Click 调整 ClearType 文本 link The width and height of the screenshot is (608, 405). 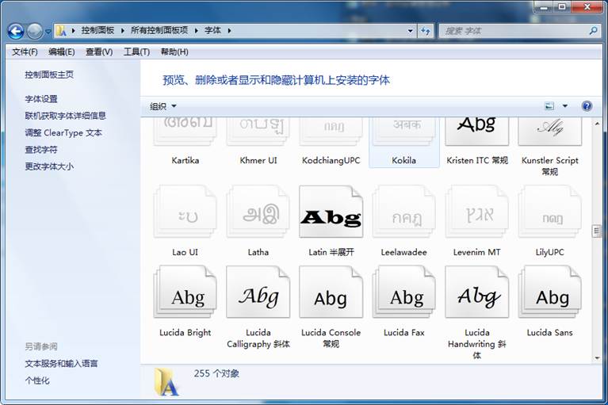click(63, 133)
